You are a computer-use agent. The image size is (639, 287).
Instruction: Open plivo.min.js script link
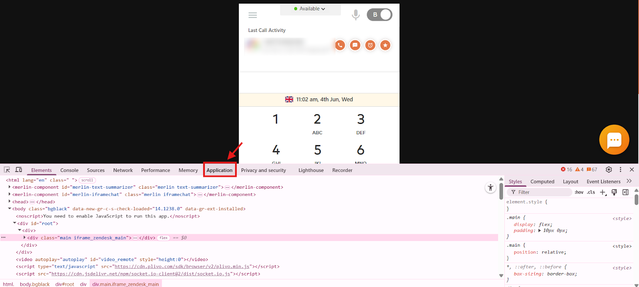(x=182, y=267)
